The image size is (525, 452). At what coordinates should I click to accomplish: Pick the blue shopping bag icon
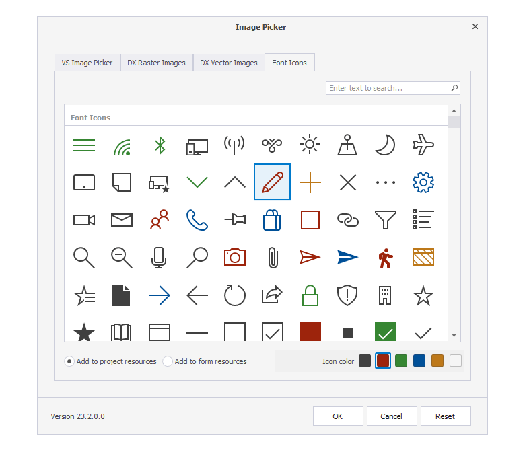tap(272, 220)
